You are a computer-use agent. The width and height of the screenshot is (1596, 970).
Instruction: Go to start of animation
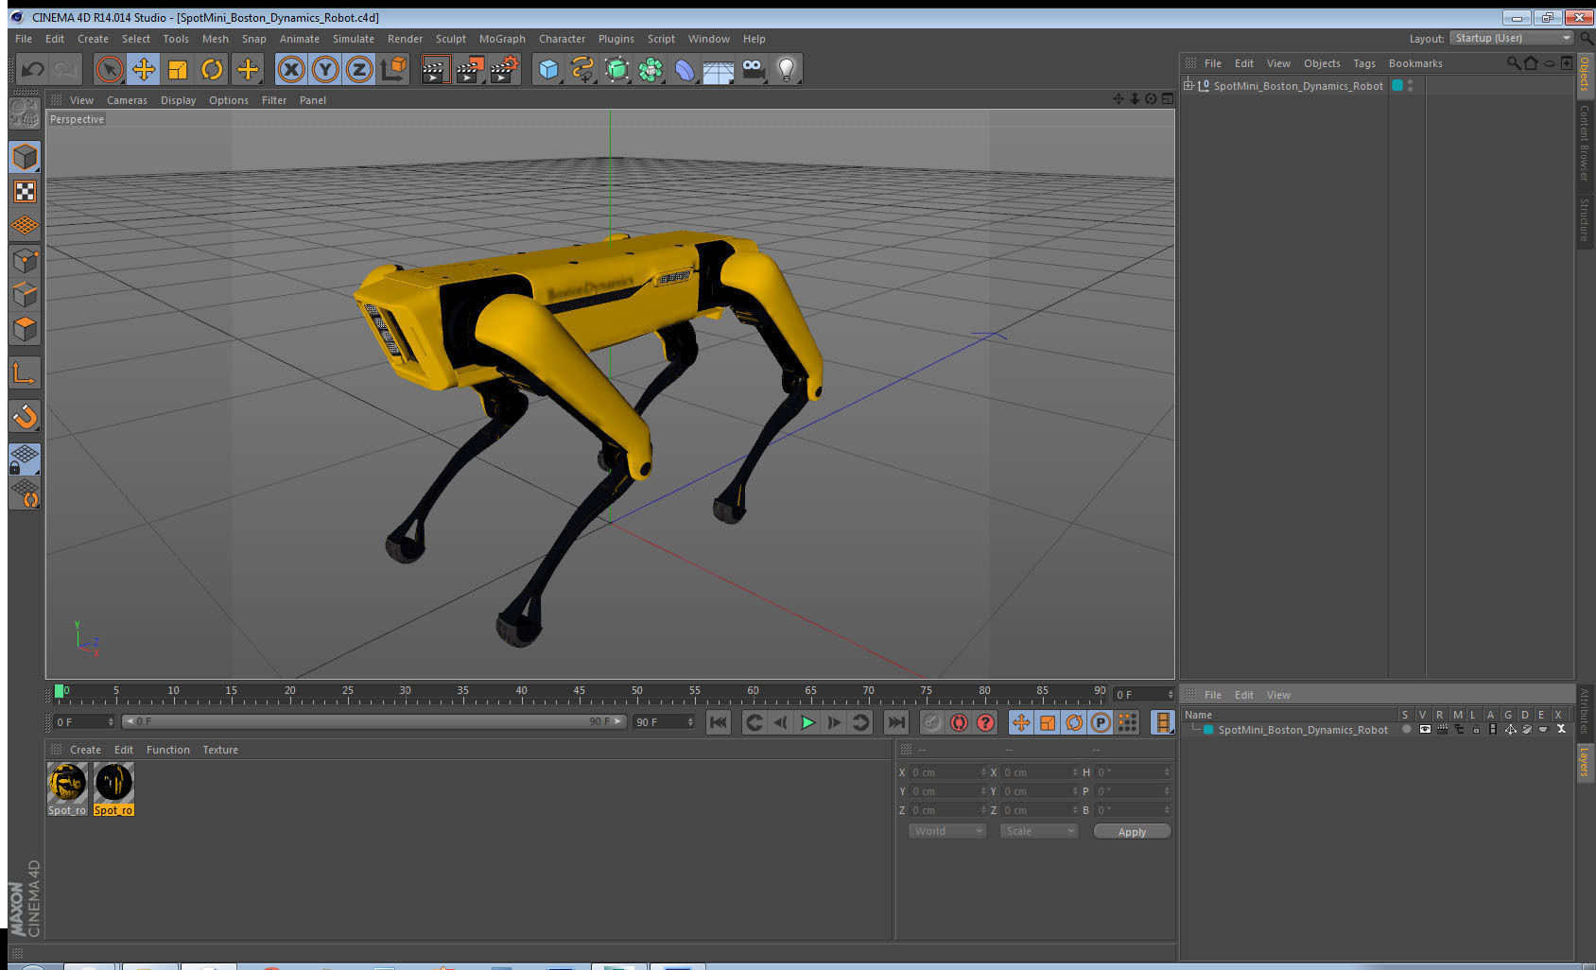[719, 722]
